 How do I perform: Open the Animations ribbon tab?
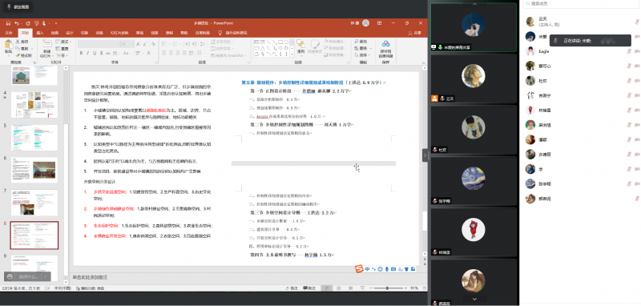point(99,33)
